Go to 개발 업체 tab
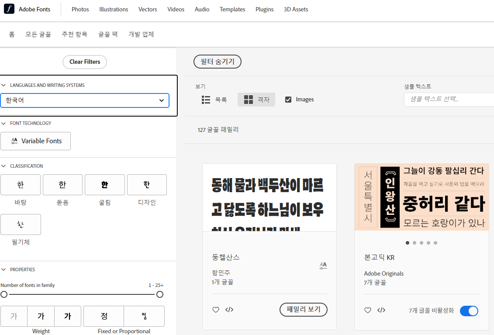 point(141,34)
